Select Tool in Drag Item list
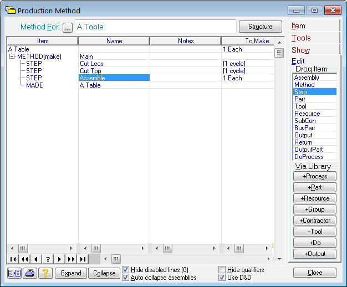This screenshot has width=347, height=287. pos(315,106)
